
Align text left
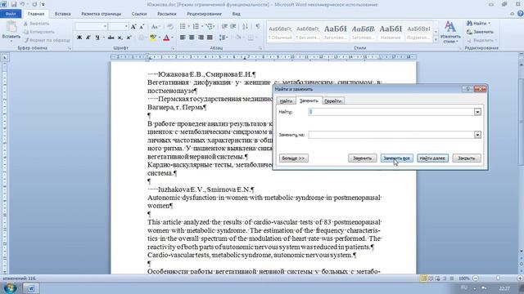tap(183, 38)
